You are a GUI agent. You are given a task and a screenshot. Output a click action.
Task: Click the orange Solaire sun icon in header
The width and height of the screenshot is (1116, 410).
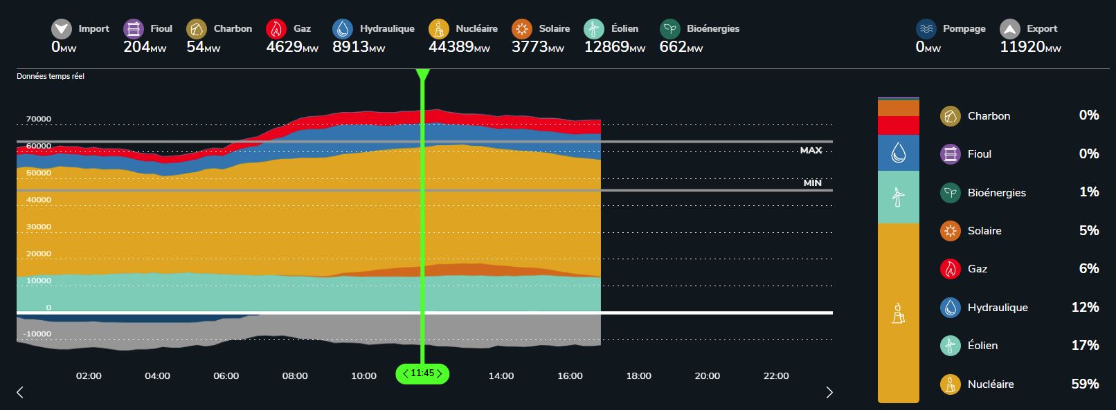pyautogui.click(x=522, y=29)
